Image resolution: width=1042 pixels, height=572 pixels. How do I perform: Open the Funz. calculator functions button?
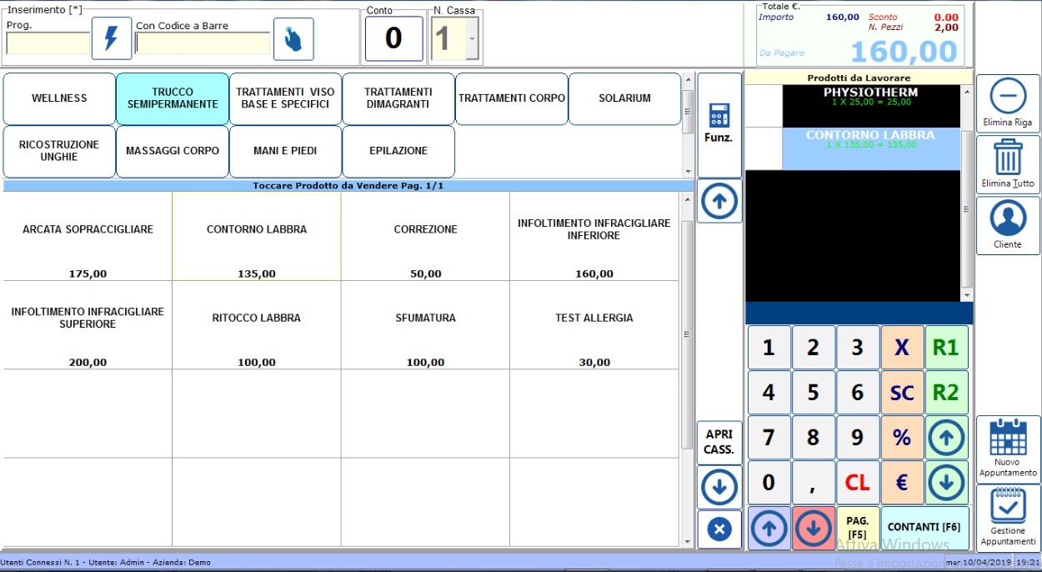coord(719,124)
